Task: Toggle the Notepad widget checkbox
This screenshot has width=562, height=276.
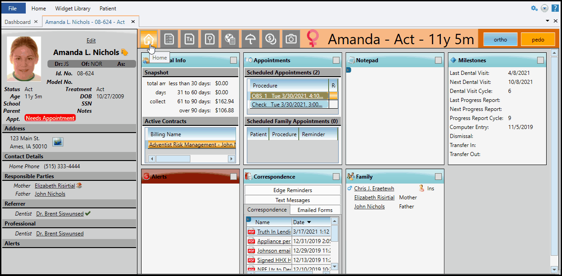Action: 438,60
